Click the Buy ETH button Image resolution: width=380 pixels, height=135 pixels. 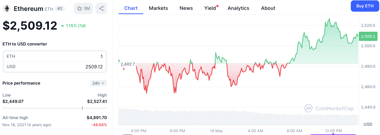point(365,6)
